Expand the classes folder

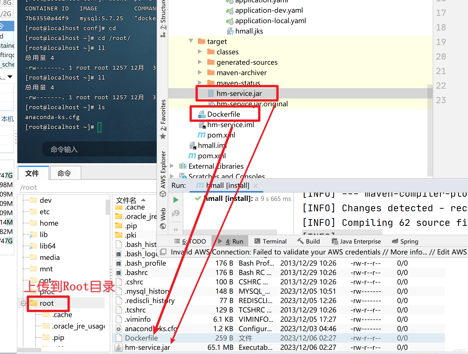(x=200, y=51)
